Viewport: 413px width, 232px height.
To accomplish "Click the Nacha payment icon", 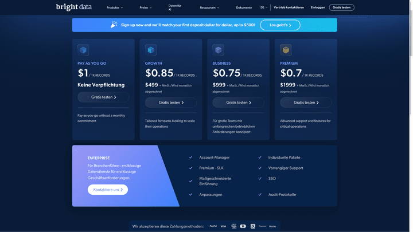I will click(x=272, y=226).
